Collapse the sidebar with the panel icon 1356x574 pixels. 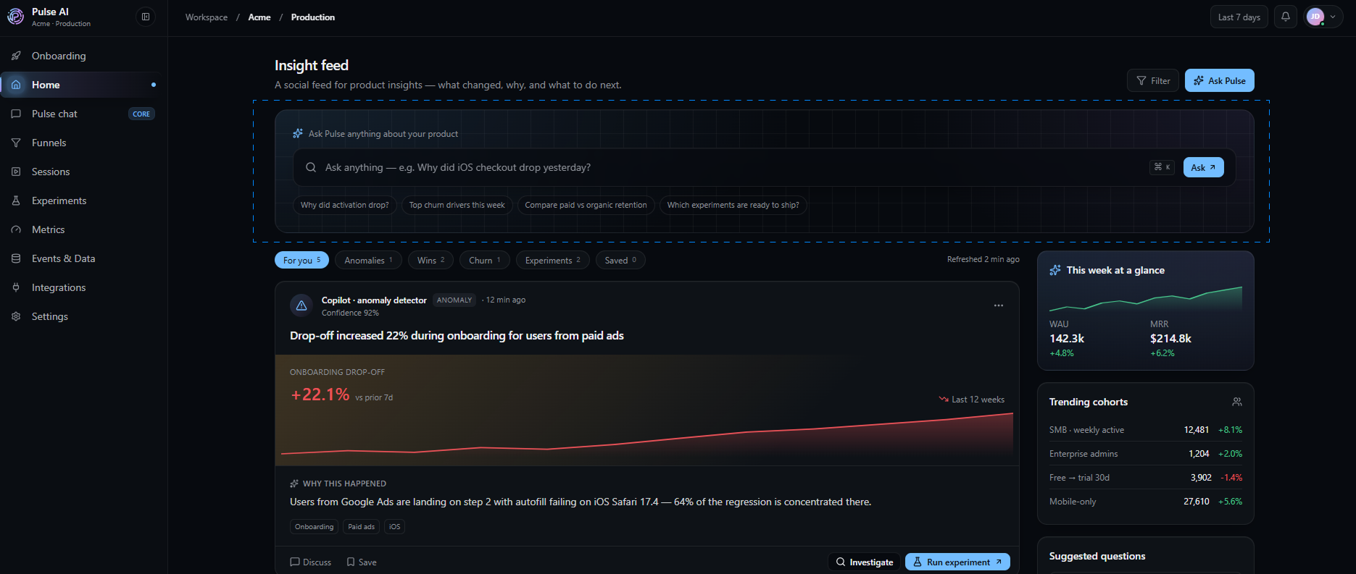(146, 17)
